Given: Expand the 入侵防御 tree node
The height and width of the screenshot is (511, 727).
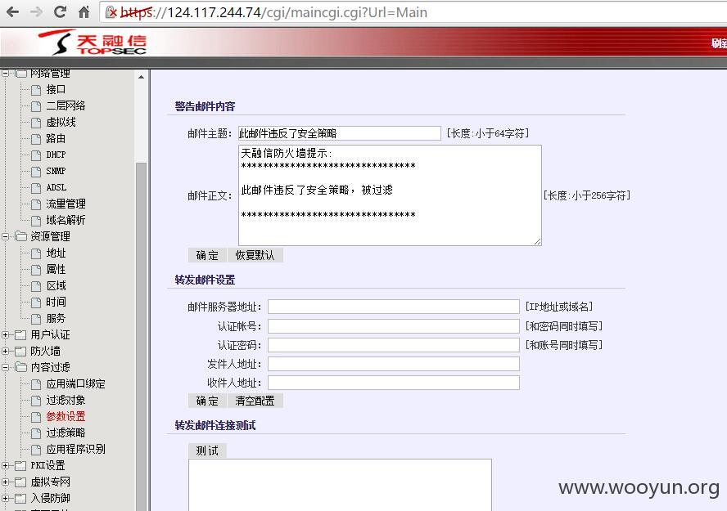Looking at the screenshot, I should click(5, 498).
